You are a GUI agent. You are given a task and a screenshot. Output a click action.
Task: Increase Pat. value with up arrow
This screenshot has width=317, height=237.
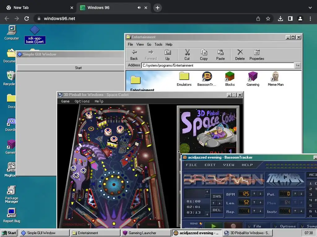click(295, 194)
